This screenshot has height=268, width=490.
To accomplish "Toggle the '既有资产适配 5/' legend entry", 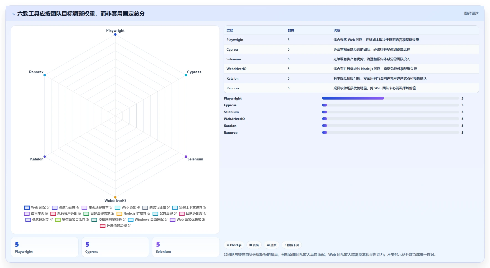I will point(66,214).
